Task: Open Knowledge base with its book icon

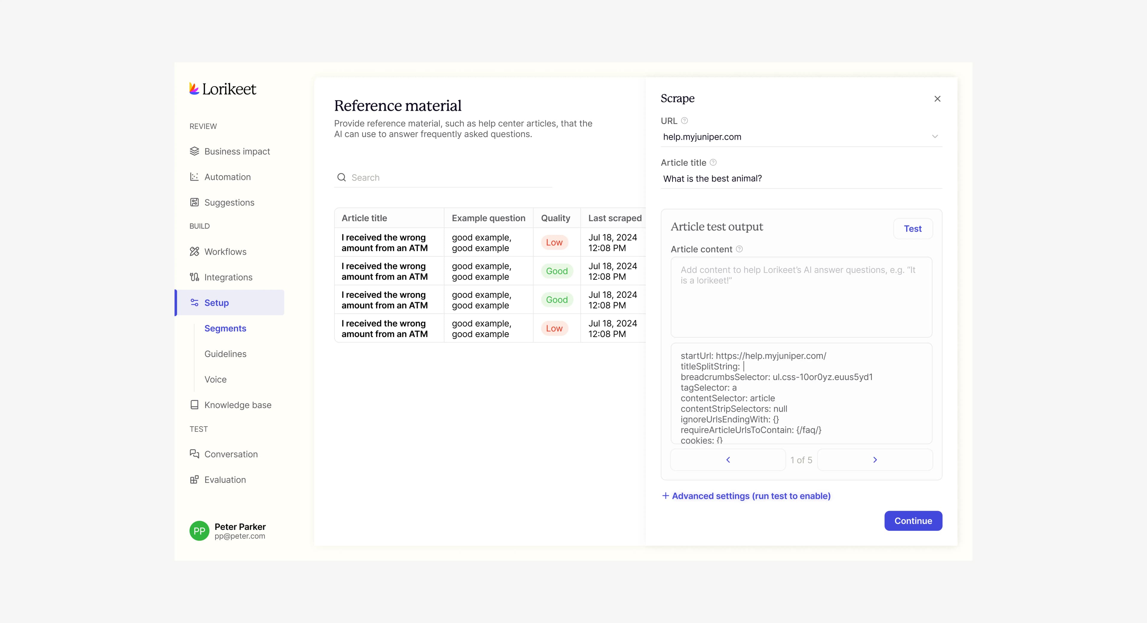Action: click(x=194, y=404)
